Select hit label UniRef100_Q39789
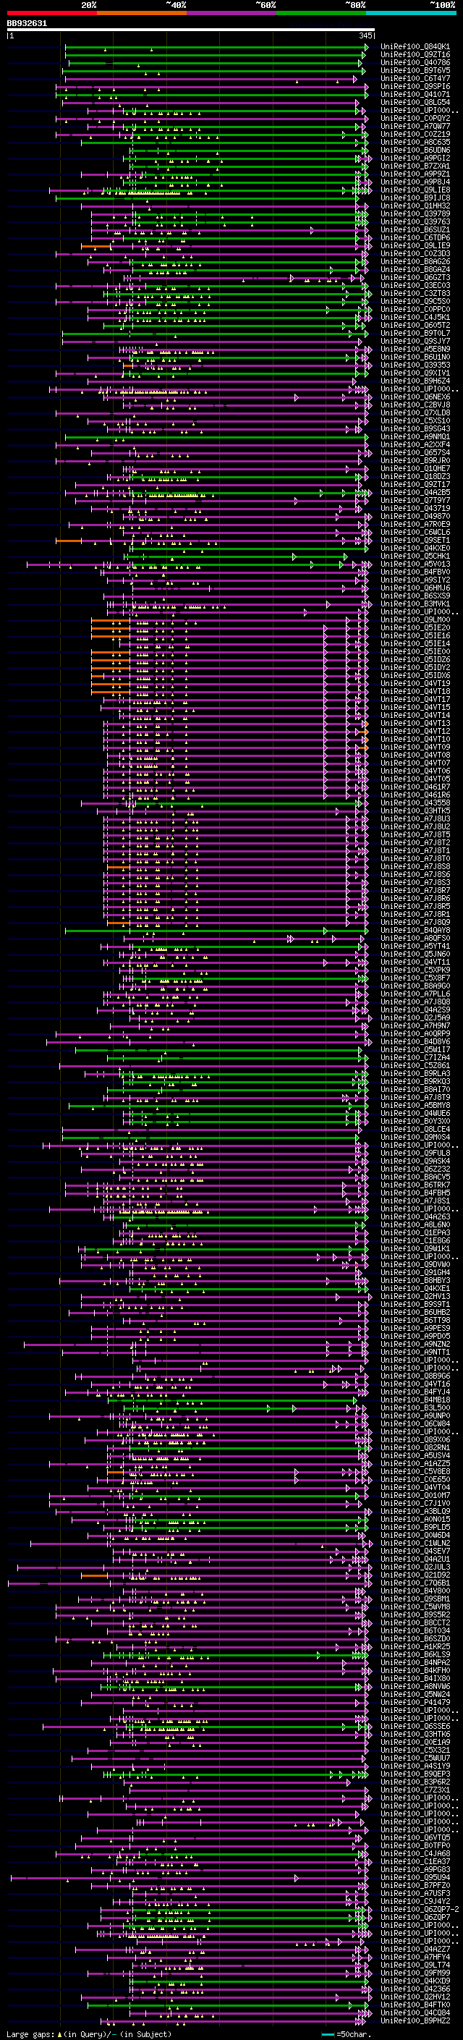463x2040 pixels. (415, 213)
